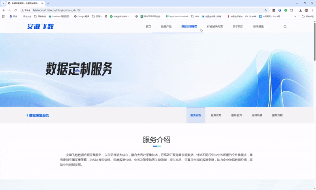This screenshot has height=190, width=316.
Task: Select the 服务流程 tab
Action: (277, 115)
